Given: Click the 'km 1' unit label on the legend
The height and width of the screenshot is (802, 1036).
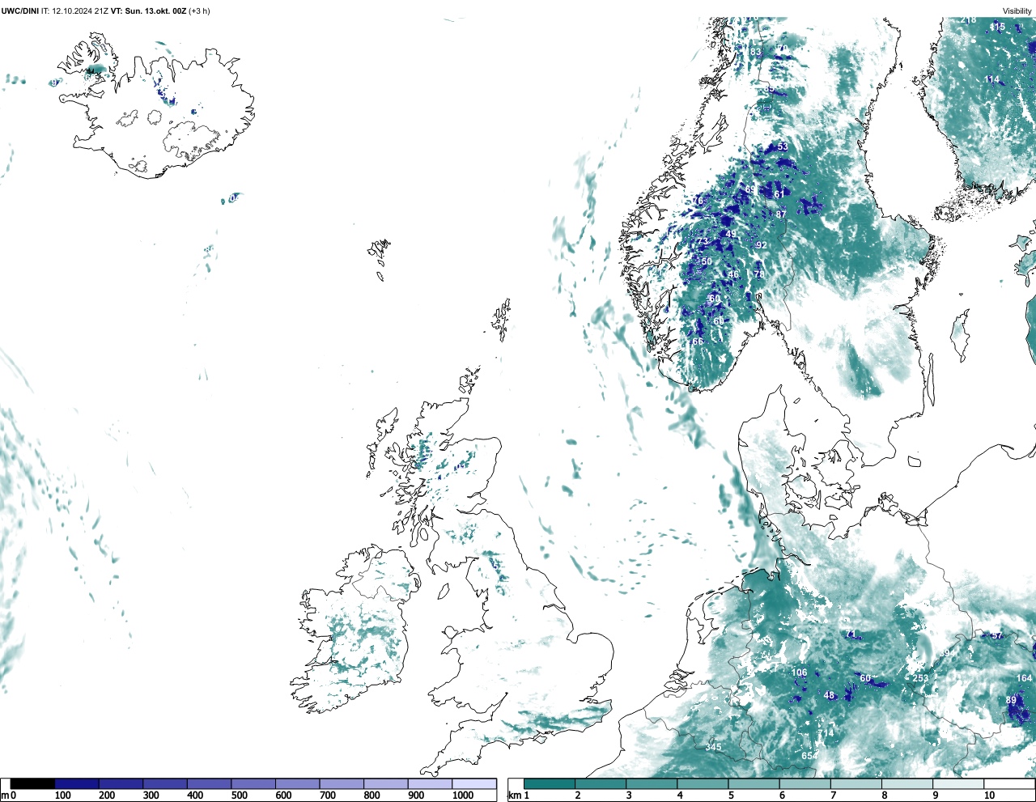Looking at the screenshot, I should [x=518, y=796].
